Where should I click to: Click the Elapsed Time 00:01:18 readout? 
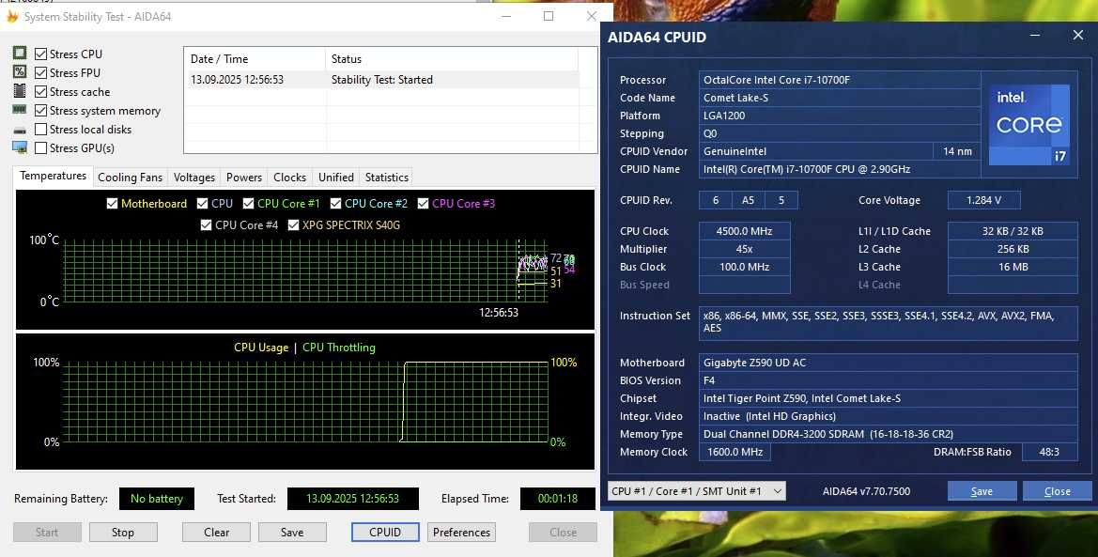(557, 499)
